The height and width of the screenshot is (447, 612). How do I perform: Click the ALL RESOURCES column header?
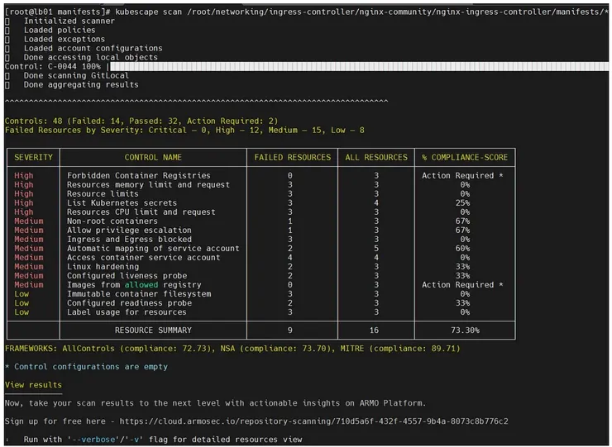pos(375,157)
